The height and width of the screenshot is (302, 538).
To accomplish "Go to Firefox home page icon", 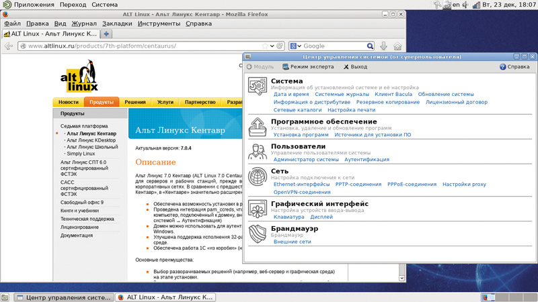I will [x=397, y=46].
